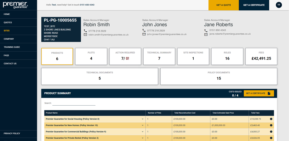Screen dimensions: 289x141
Task: Click email icon beside jane.roberts address
Action: (x=206, y=34)
